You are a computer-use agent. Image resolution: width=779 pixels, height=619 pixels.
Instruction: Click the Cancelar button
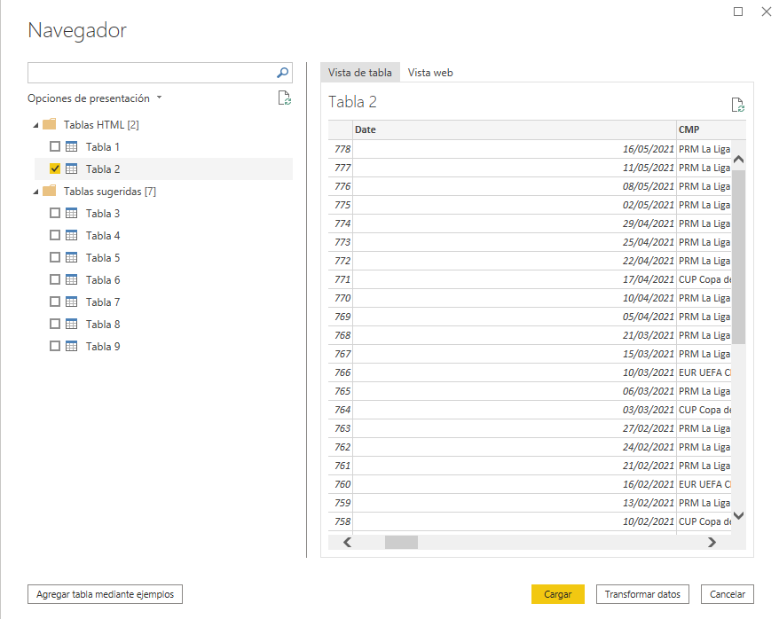(728, 594)
